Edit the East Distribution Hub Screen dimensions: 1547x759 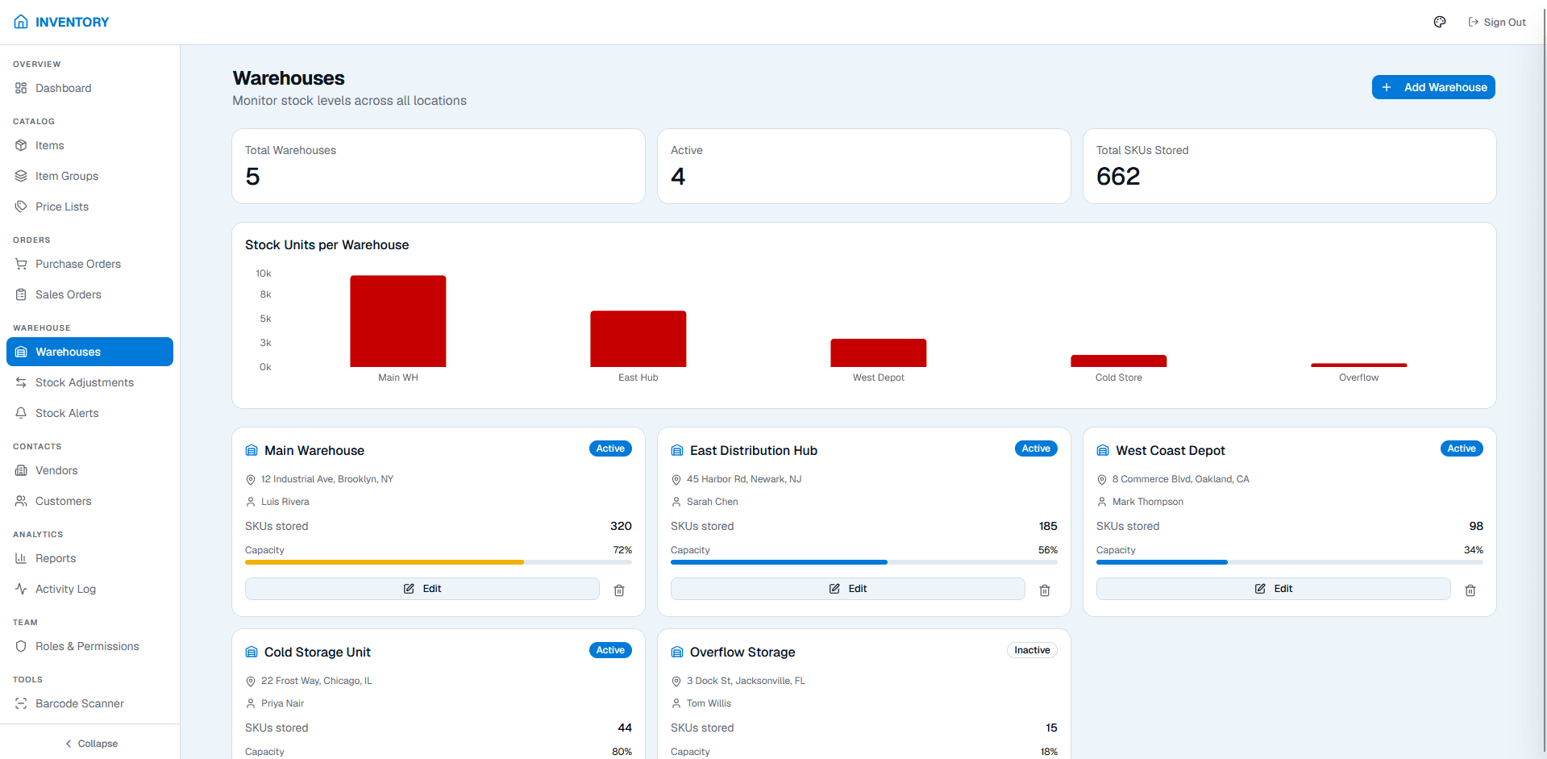tap(848, 589)
